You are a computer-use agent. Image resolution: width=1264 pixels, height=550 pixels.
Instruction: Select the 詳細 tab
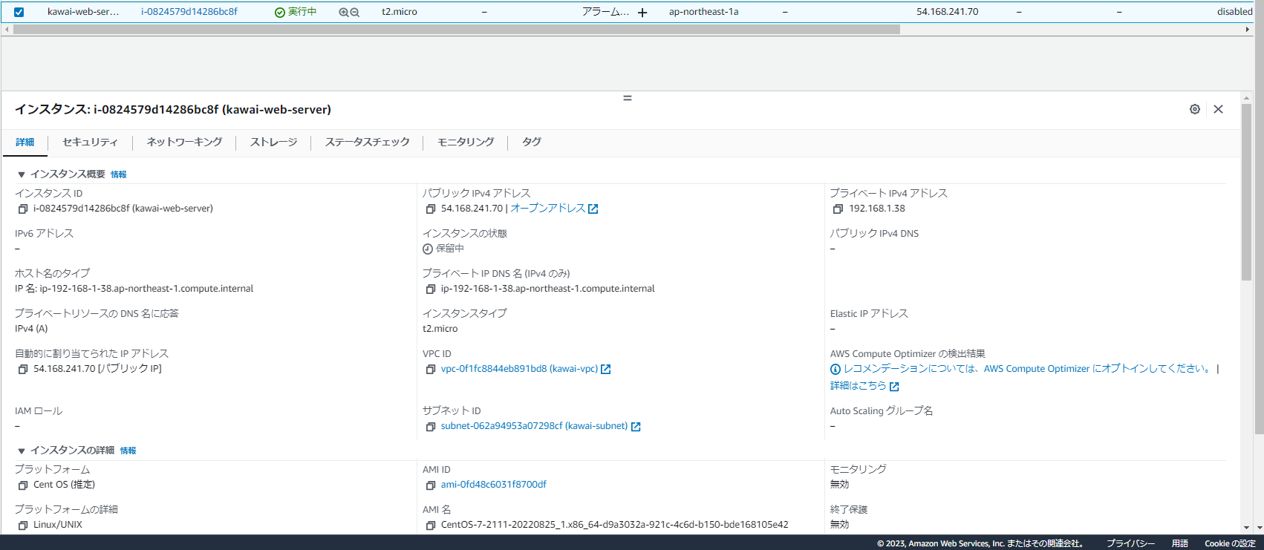pyautogui.click(x=25, y=143)
